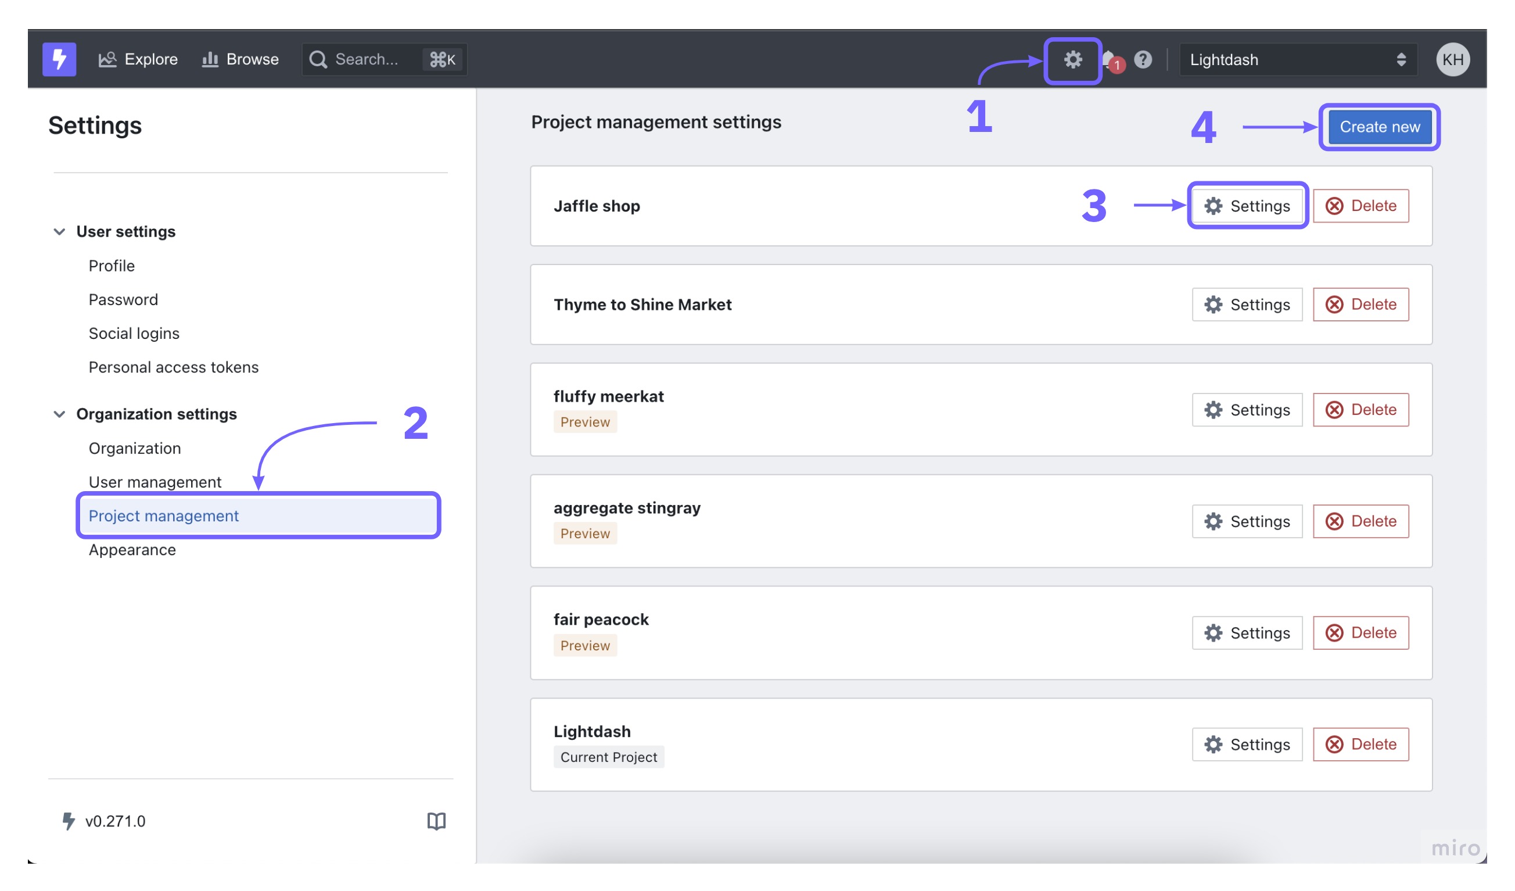This screenshot has width=1515, height=891.
Task: Open Settings for fluffy meerkat
Action: [x=1247, y=410]
